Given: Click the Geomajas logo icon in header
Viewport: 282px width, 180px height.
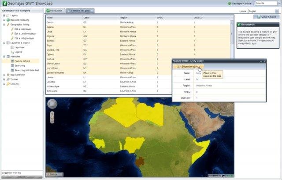Looking at the screenshot, I should pyautogui.click(x=4, y=4).
